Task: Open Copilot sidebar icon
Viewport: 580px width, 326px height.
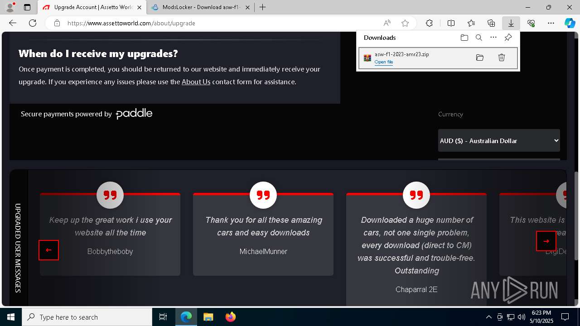Action: click(x=570, y=23)
